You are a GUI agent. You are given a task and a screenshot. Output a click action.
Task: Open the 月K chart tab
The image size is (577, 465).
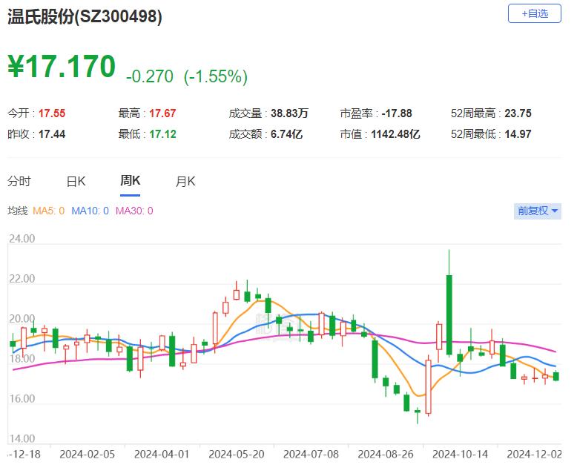(x=185, y=181)
